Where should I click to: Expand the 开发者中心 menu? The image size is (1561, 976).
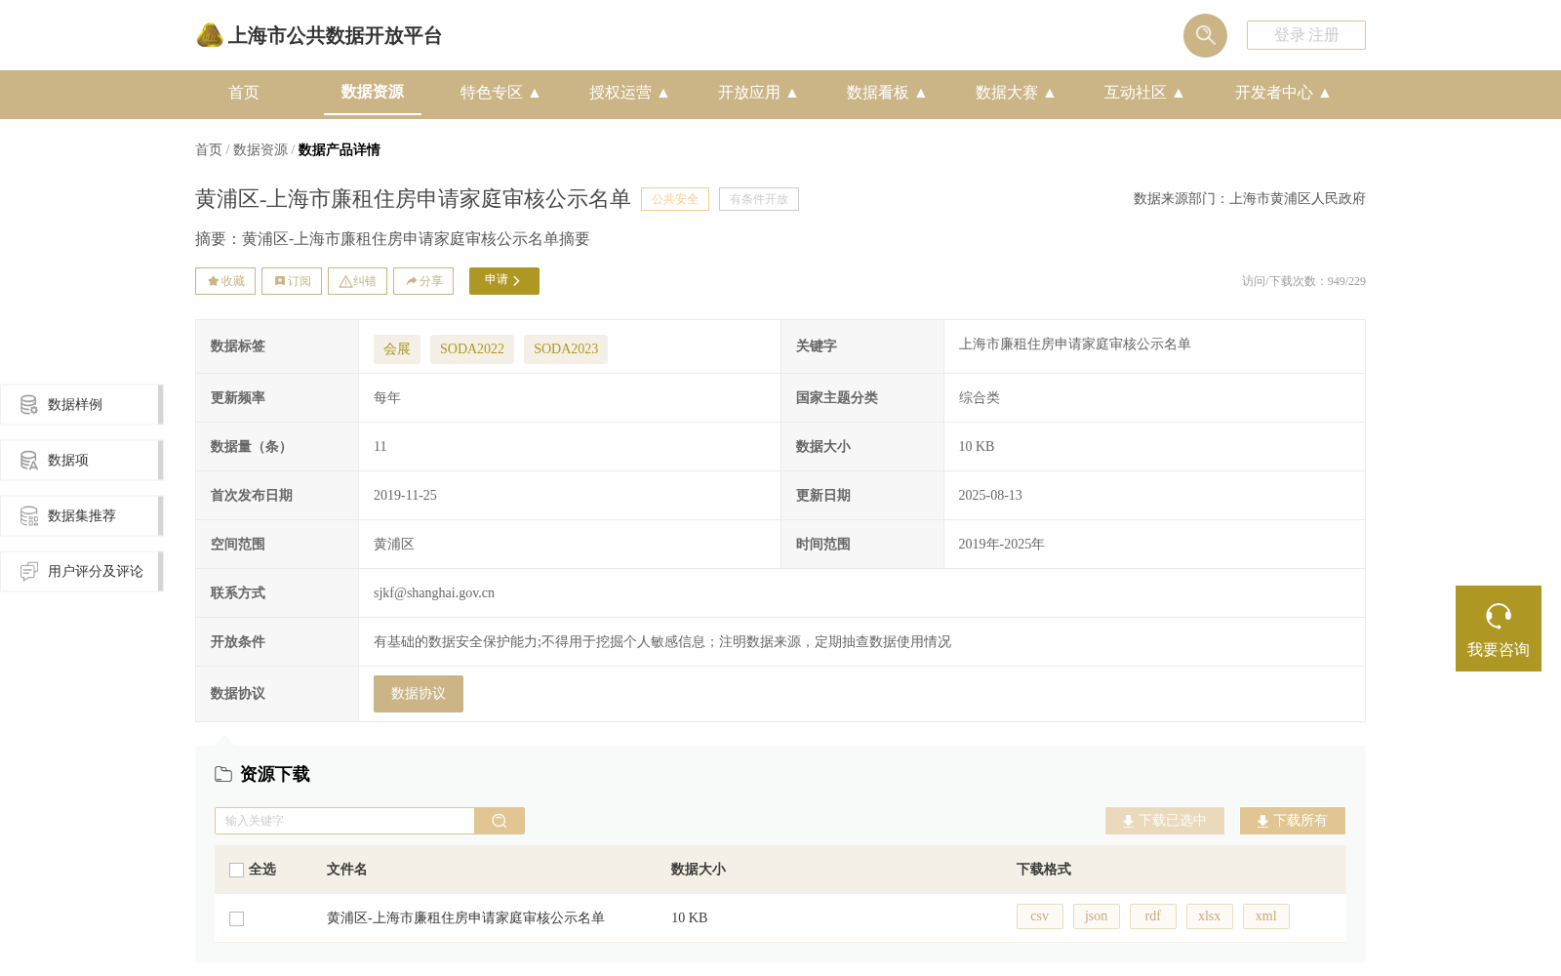(x=1283, y=93)
